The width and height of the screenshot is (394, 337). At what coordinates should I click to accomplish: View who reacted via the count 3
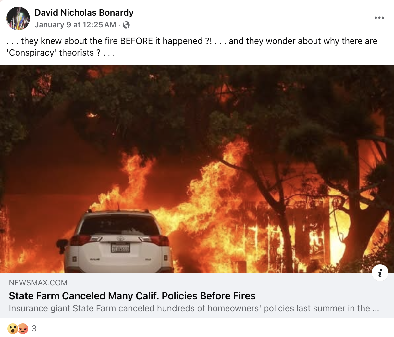pos(34,329)
